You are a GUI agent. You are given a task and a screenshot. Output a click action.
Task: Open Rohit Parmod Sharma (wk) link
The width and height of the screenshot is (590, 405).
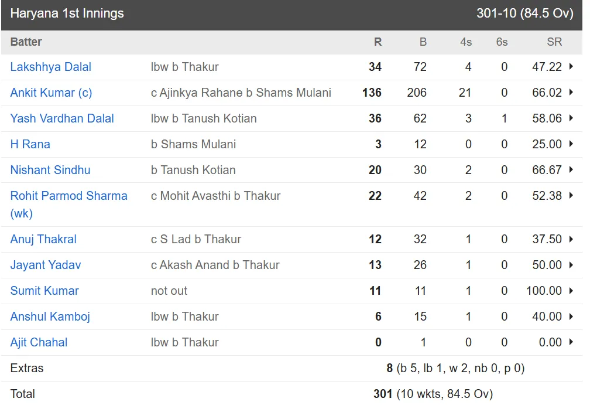(69, 205)
